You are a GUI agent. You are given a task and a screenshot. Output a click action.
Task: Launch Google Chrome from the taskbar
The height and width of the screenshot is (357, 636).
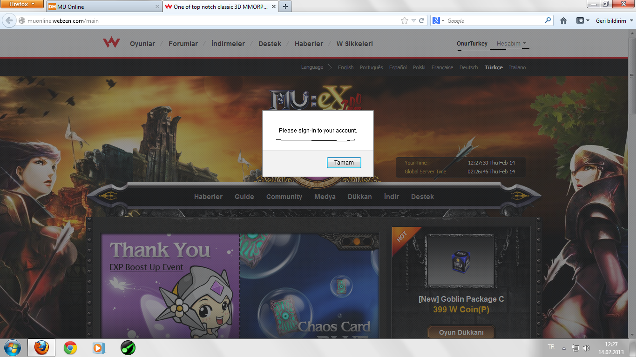[x=70, y=347]
